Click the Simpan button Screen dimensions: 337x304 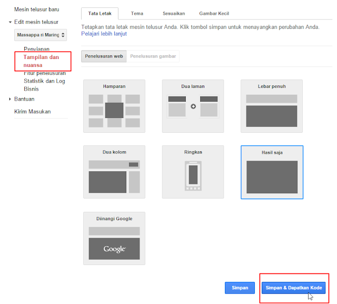240,288
